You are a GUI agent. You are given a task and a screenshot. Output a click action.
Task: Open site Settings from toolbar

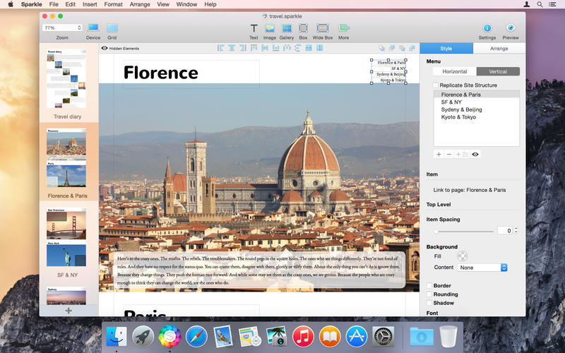click(487, 28)
